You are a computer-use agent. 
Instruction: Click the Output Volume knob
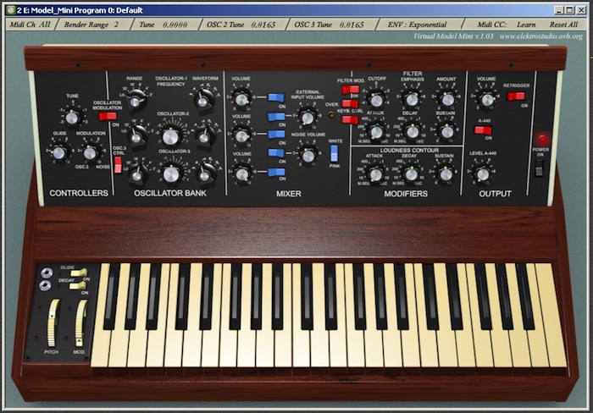pos(487,100)
